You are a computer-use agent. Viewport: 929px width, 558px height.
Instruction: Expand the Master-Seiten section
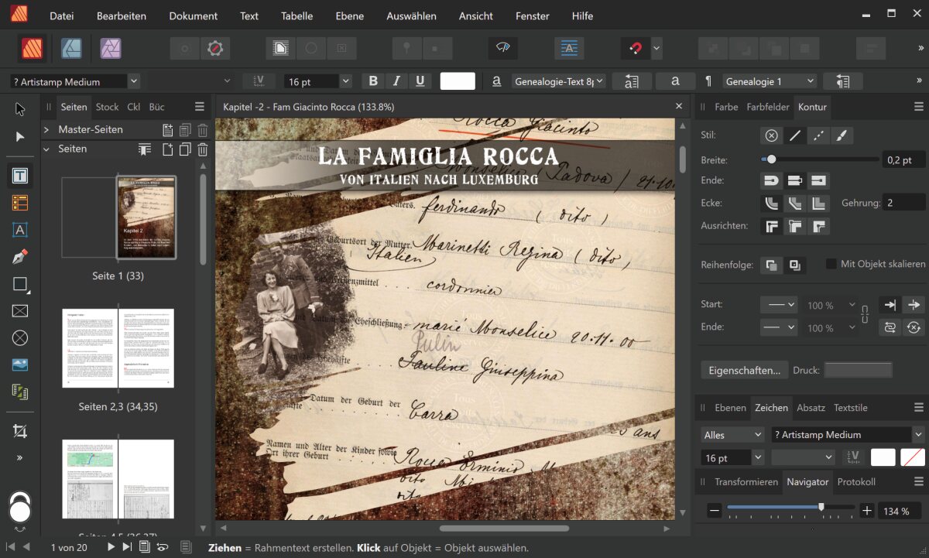46,129
